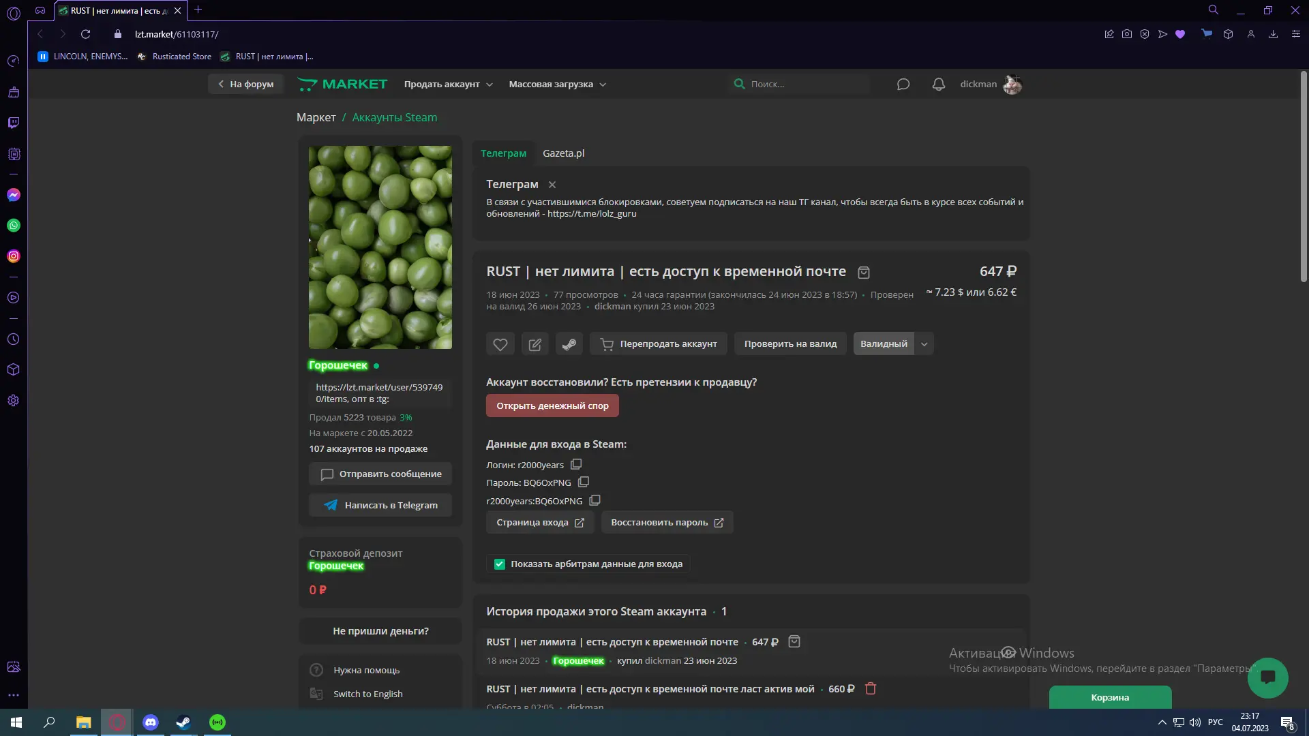This screenshot has width=1309, height=736.
Task: Open browser settings gear in the sidebar
Action: pyautogui.click(x=14, y=401)
